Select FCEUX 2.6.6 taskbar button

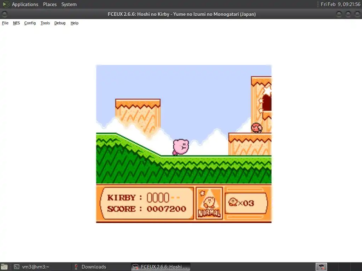coord(161,267)
